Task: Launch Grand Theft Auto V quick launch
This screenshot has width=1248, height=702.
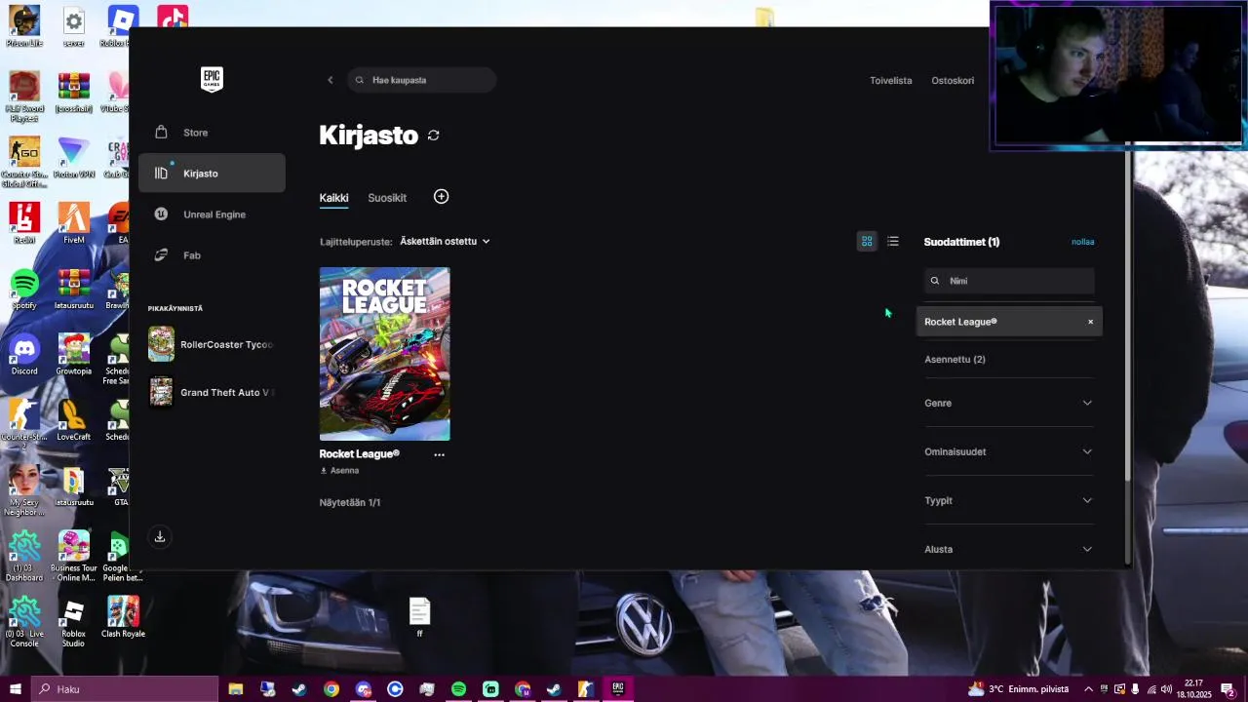Action: (212, 392)
